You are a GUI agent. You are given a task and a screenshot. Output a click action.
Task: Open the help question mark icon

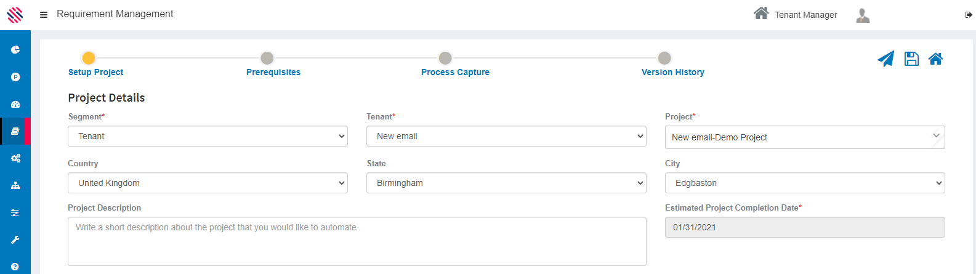click(15, 267)
